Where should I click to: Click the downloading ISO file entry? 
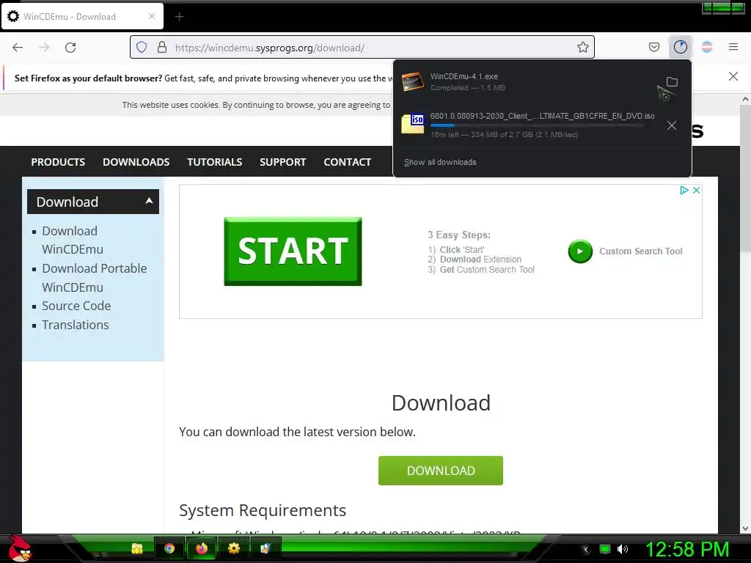[530, 125]
